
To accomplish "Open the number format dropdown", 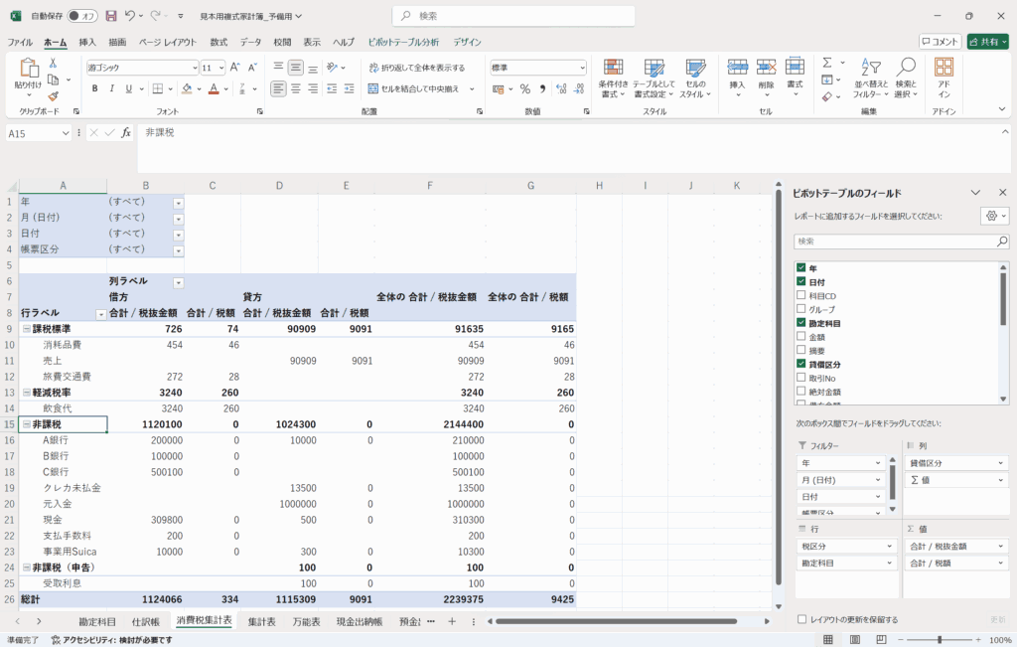I will coord(582,68).
